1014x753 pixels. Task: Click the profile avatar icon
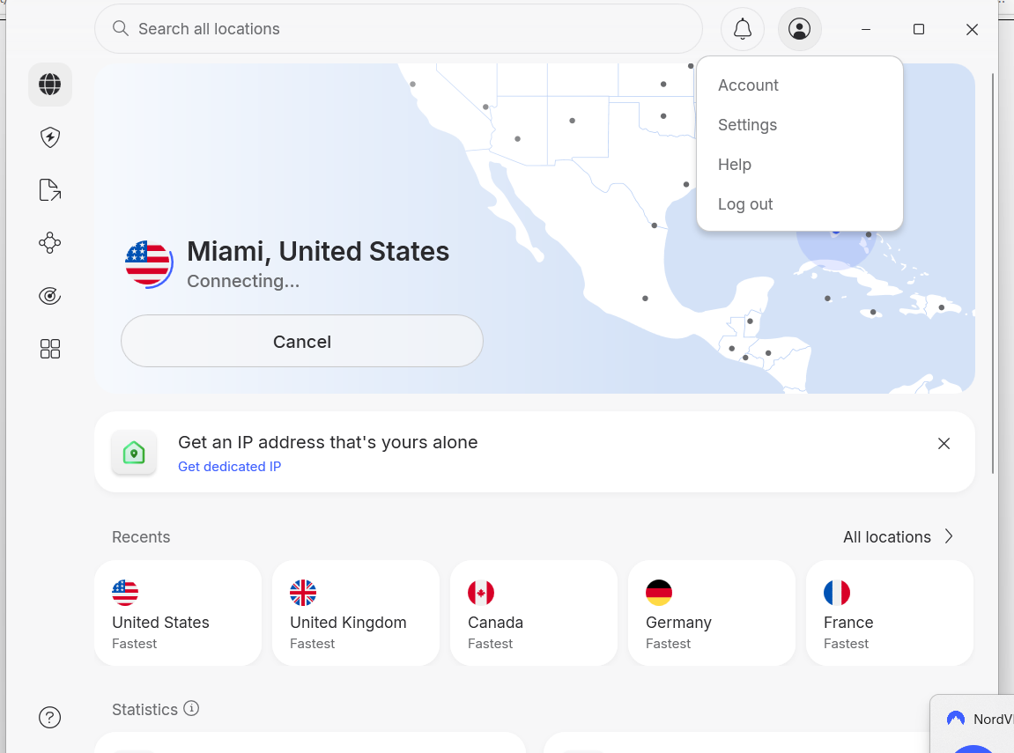pyautogui.click(x=799, y=29)
